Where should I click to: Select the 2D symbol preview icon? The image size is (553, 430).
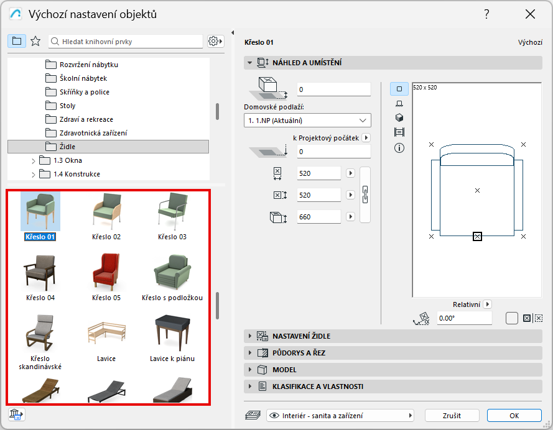pos(399,89)
